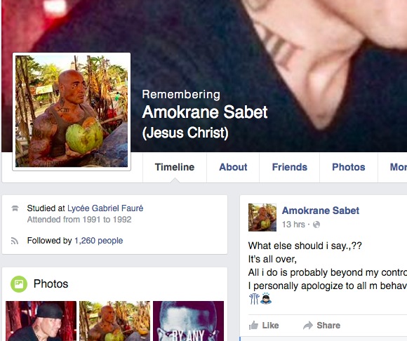Viewport: 407px width, 341px height.
Task: Open Lycée Gabriel Fauré link
Action: [x=105, y=208]
